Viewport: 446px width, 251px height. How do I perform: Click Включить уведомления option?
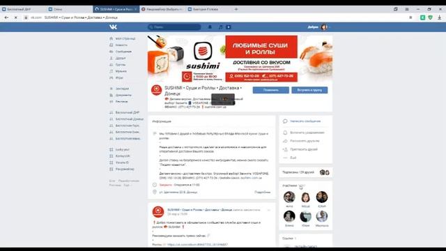point(307,132)
